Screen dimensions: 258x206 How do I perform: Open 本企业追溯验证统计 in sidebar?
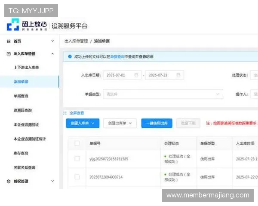30,139
